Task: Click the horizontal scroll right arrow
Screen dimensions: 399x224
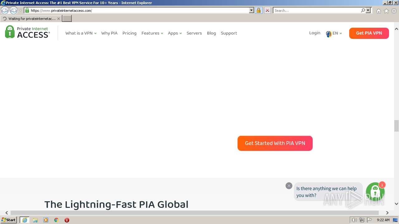Action: point(387,213)
